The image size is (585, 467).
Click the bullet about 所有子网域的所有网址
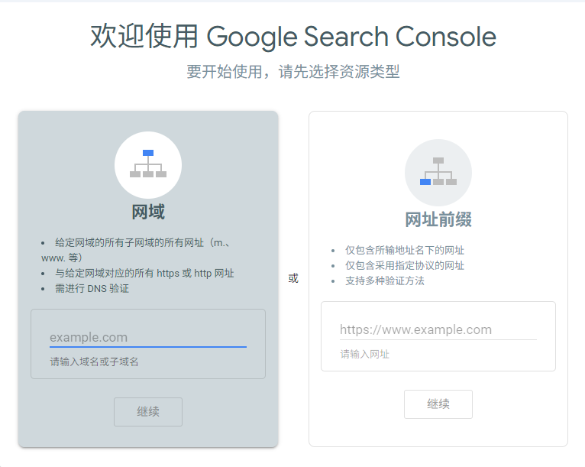(142, 243)
